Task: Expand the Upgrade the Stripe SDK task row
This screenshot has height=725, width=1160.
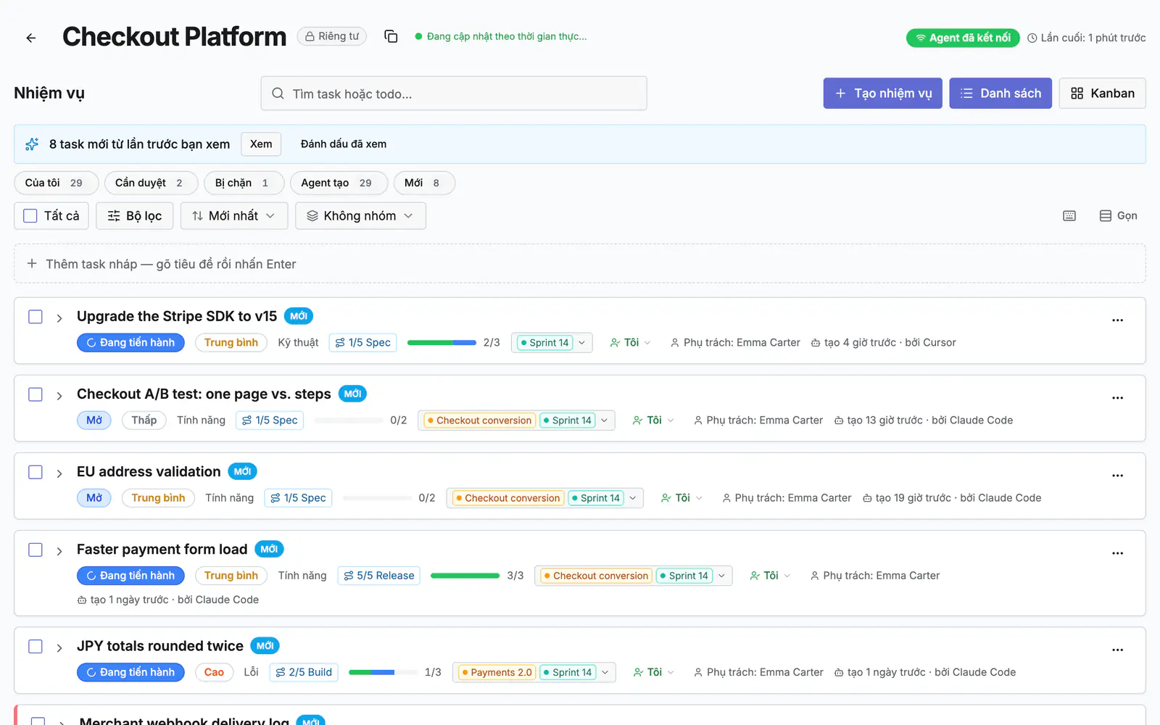Action: (x=59, y=318)
